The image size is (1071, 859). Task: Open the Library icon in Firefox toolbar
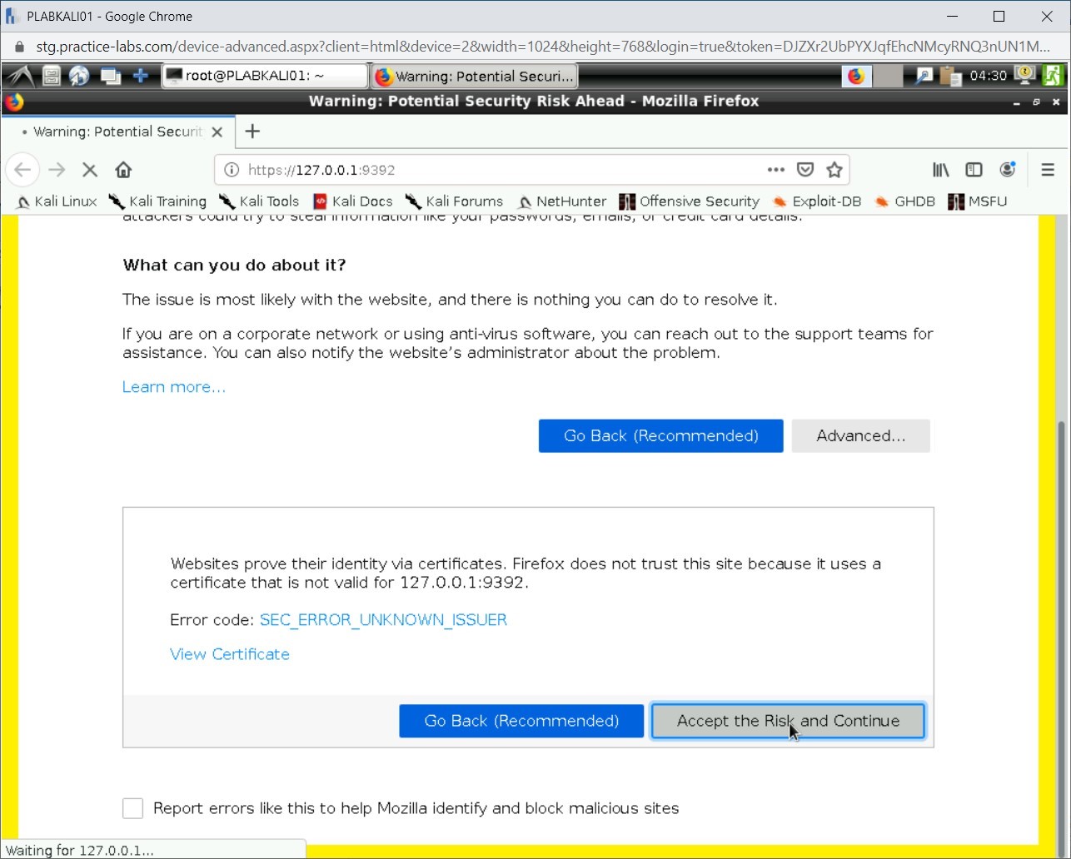pos(941,170)
